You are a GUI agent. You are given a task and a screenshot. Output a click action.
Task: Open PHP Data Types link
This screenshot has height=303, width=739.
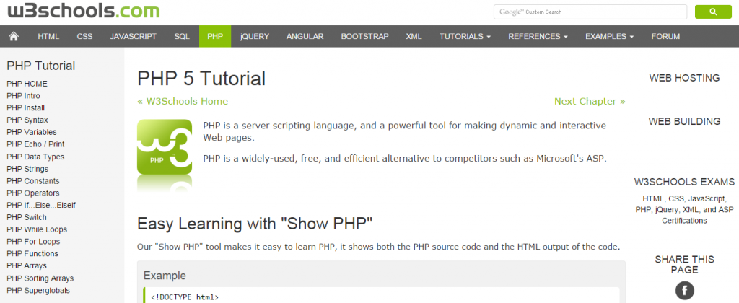pos(35,157)
